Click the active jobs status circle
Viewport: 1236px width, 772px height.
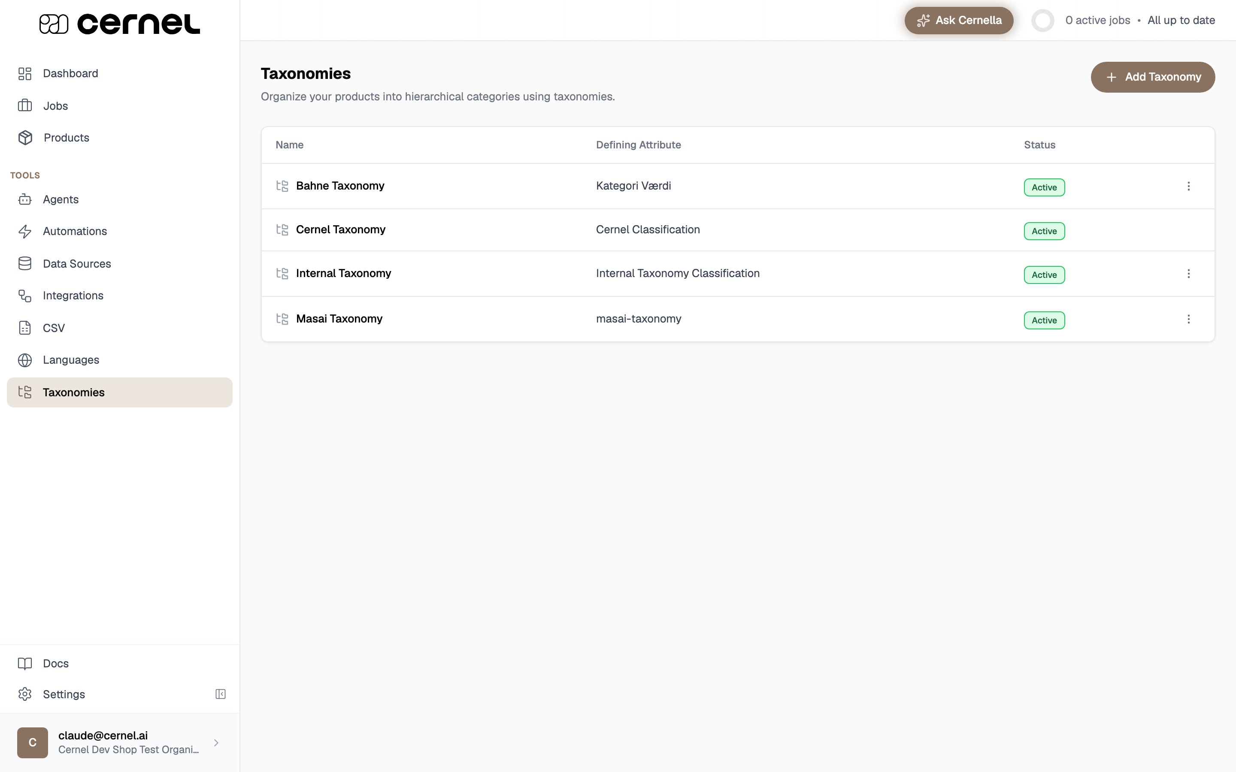[1042, 21]
